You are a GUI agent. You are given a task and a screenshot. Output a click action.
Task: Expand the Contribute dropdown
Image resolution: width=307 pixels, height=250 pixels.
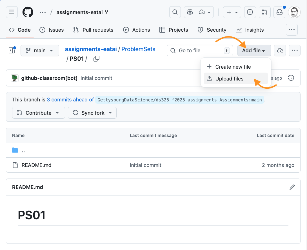[x=38, y=113]
